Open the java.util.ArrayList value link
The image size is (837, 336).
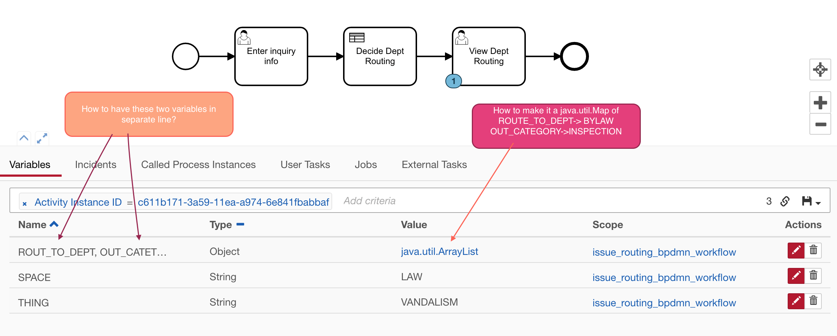click(439, 251)
